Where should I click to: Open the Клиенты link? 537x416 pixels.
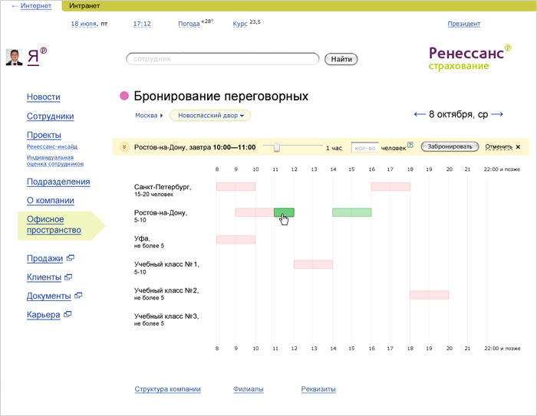[44, 277]
